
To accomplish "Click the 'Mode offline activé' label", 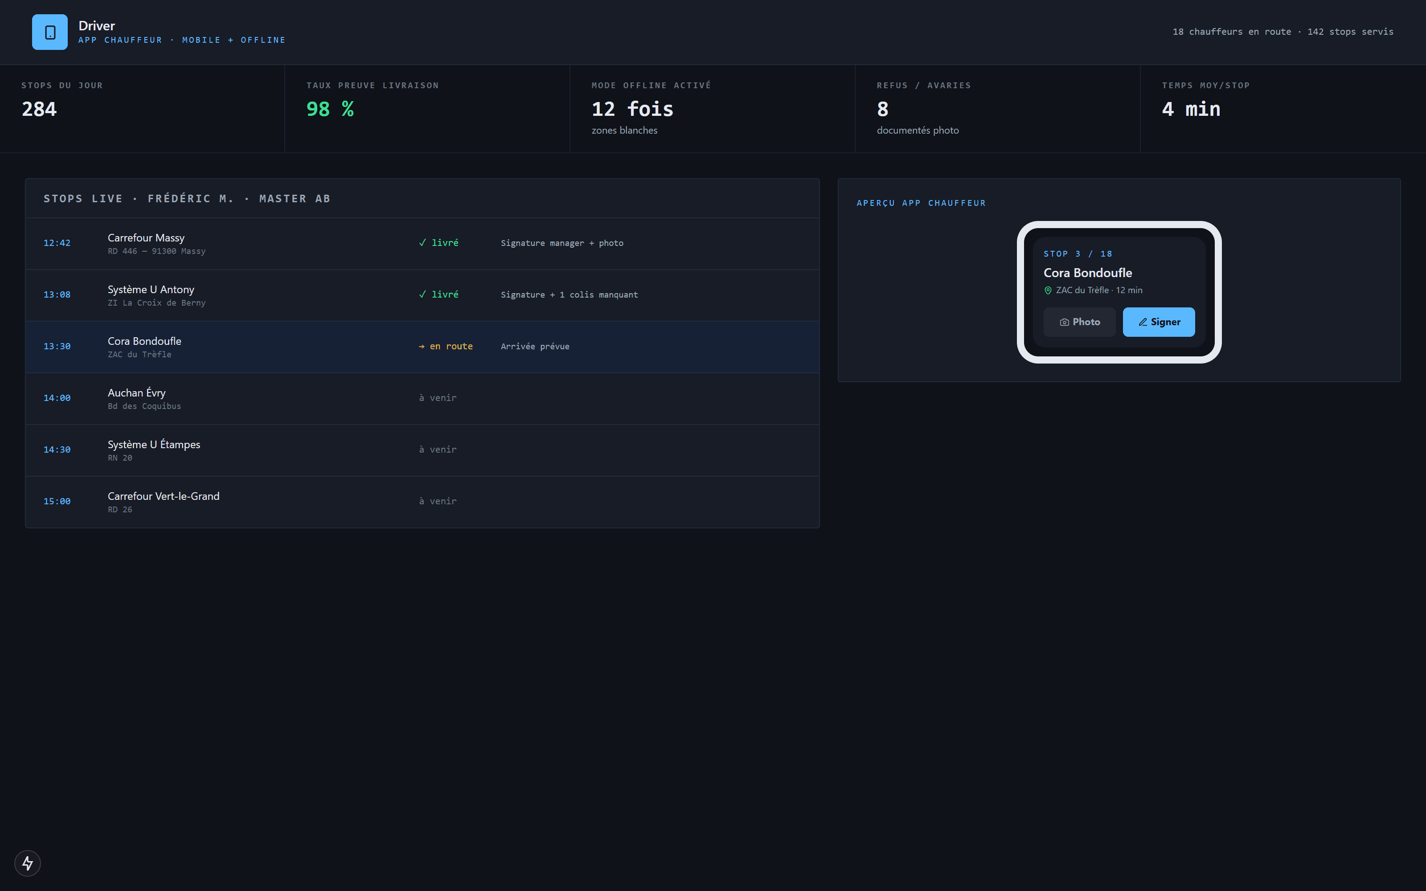I will tap(651, 86).
